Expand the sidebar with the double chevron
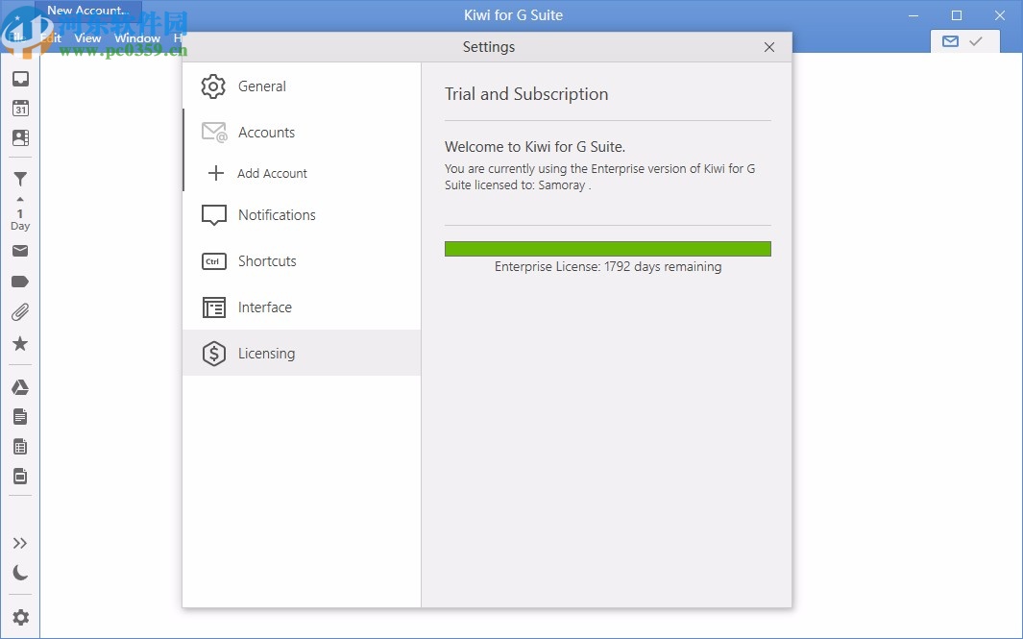The width and height of the screenshot is (1023, 639). click(20, 543)
